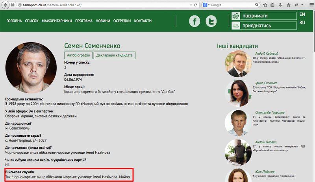Viewport: 315px width, 182px height.
Task: Click the Автобіографія button
Action: point(78,56)
